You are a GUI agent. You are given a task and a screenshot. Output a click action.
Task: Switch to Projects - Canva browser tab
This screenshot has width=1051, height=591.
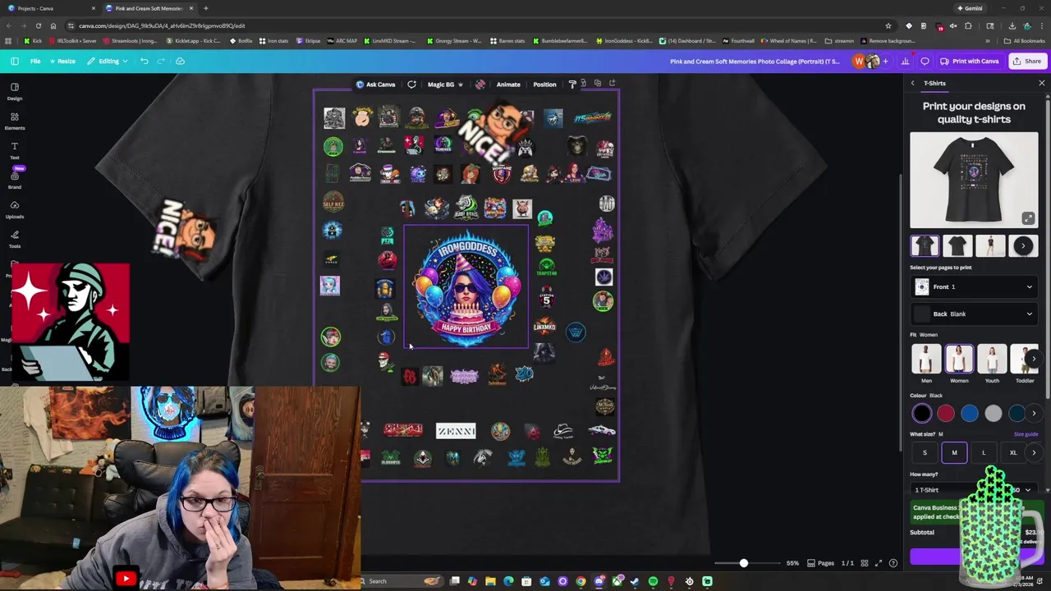(x=49, y=8)
